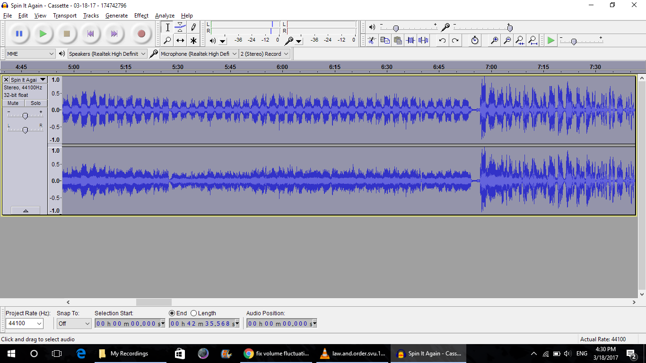Open the Microphone input device dropdown
The height and width of the screenshot is (363, 646).
(199, 54)
